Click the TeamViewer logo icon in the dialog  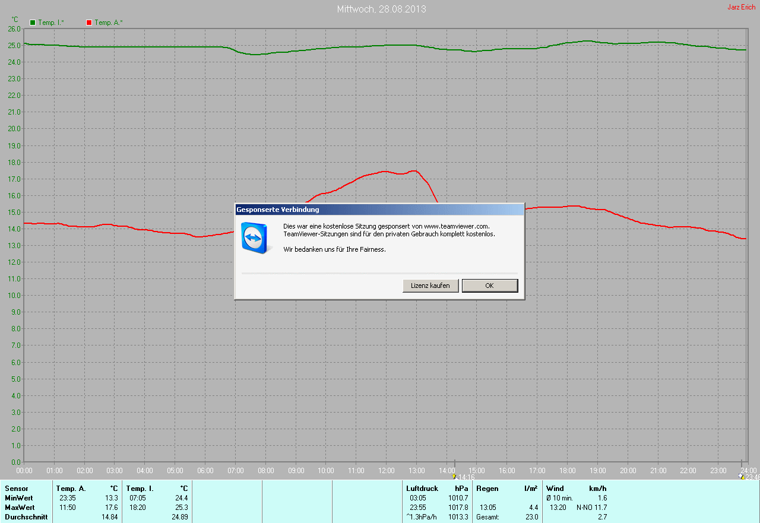point(254,238)
